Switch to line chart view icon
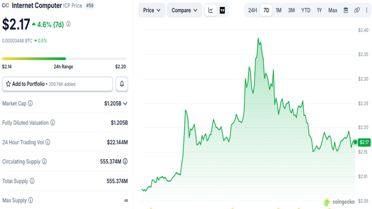This screenshot has height=209, width=372. pyautogui.click(x=210, y=10)
